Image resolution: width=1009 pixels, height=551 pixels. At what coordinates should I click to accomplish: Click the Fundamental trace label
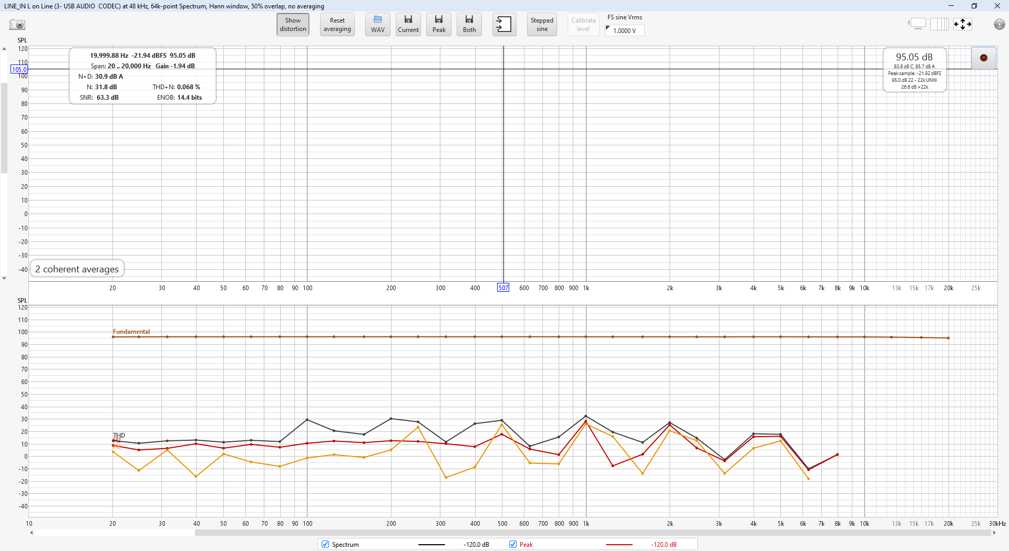131,332
